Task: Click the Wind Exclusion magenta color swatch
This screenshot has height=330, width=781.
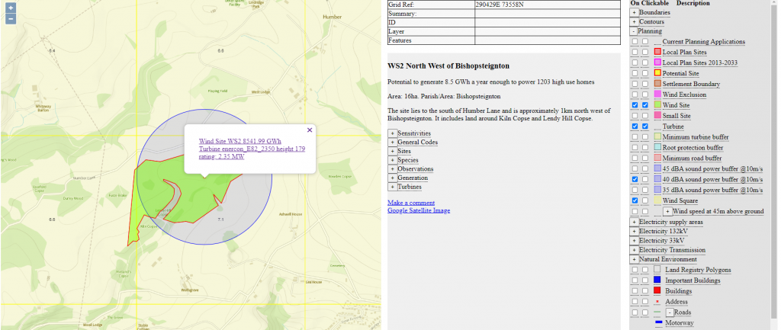Action: click(657, 95)
